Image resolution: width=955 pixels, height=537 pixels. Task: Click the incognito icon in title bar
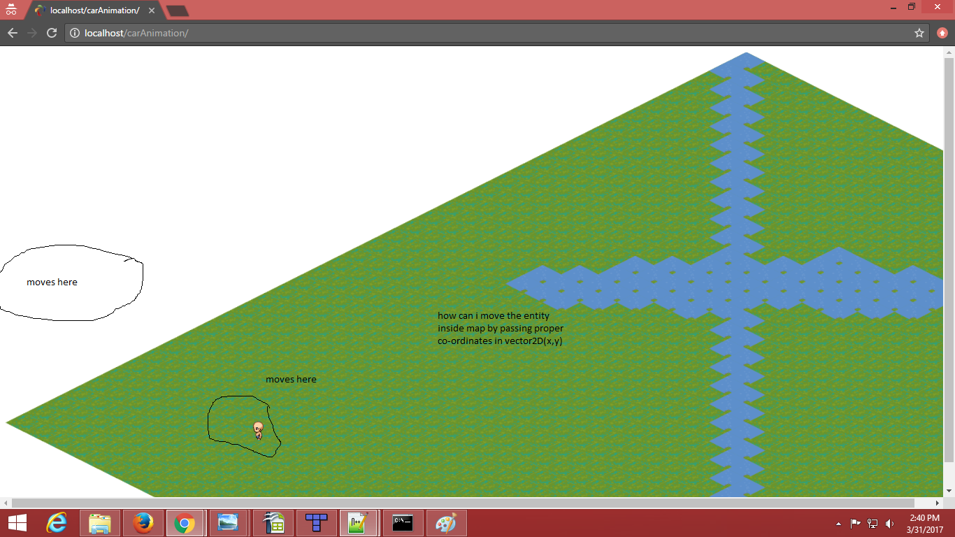tap(10, 10)
